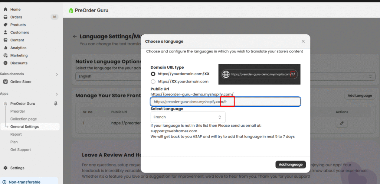Click the Home icon in sidebar
This screenshot has height=184, width=380.
pos(6,9)
